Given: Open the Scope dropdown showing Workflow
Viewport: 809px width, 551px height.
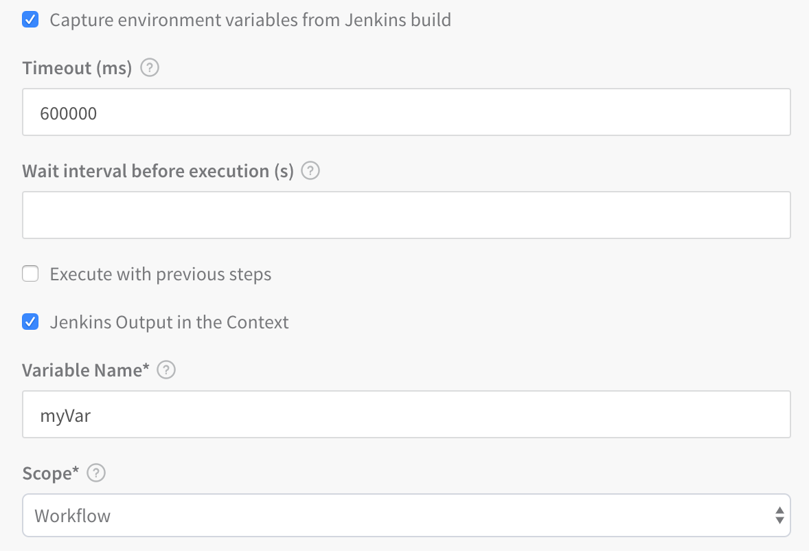Looking at the screenshot, I should point(407,515).
